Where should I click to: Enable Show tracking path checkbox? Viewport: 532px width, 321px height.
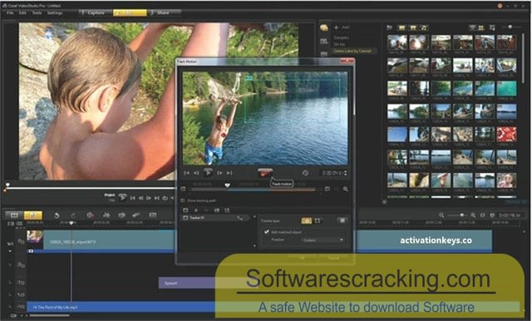click(x=183, y=200)
